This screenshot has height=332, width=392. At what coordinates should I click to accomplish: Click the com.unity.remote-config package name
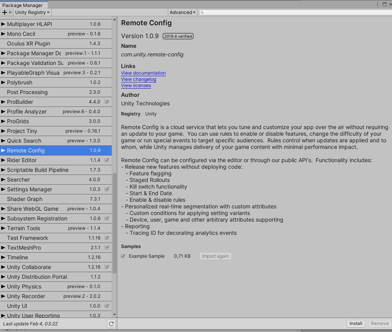coord(152,54)
